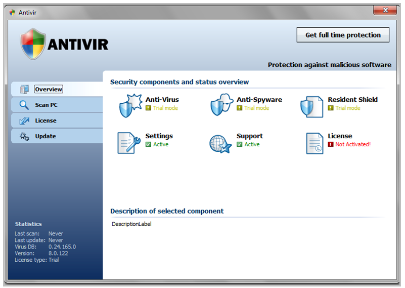Click the red Not Activated alert icon

click(x=331, y=144)
